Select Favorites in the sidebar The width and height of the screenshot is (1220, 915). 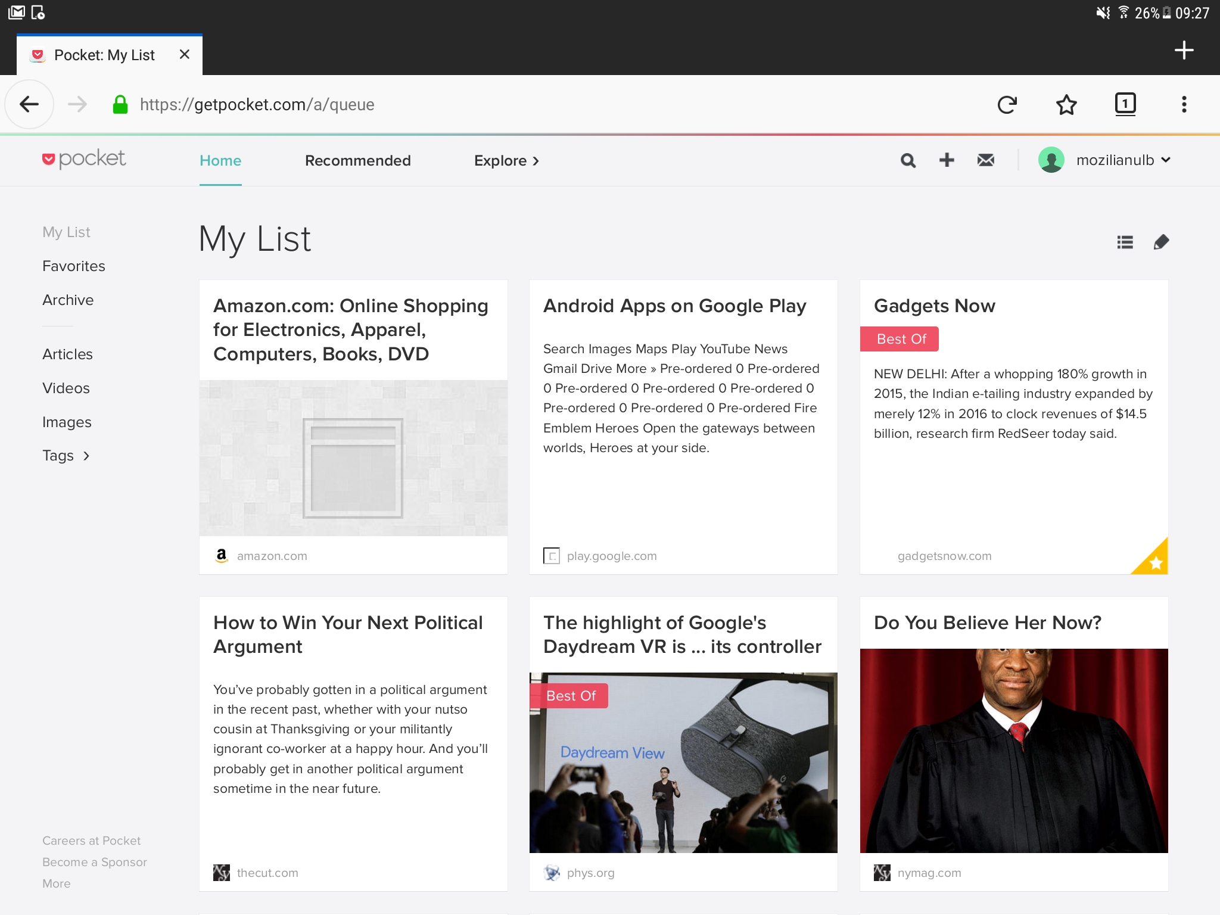coord(74,266)
